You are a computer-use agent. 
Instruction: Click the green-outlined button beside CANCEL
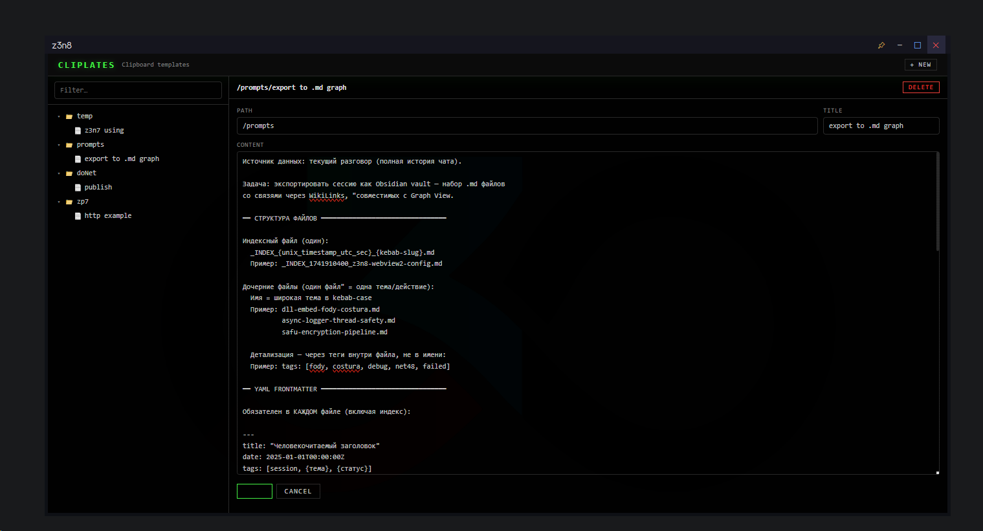[x=254, y=492]
